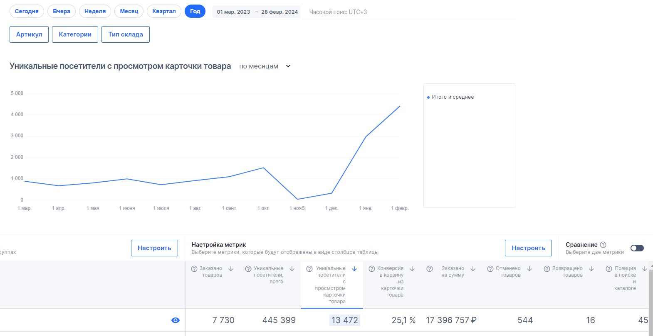
Task: Click the active blue sort arrow
Action: tap(354, 269)
